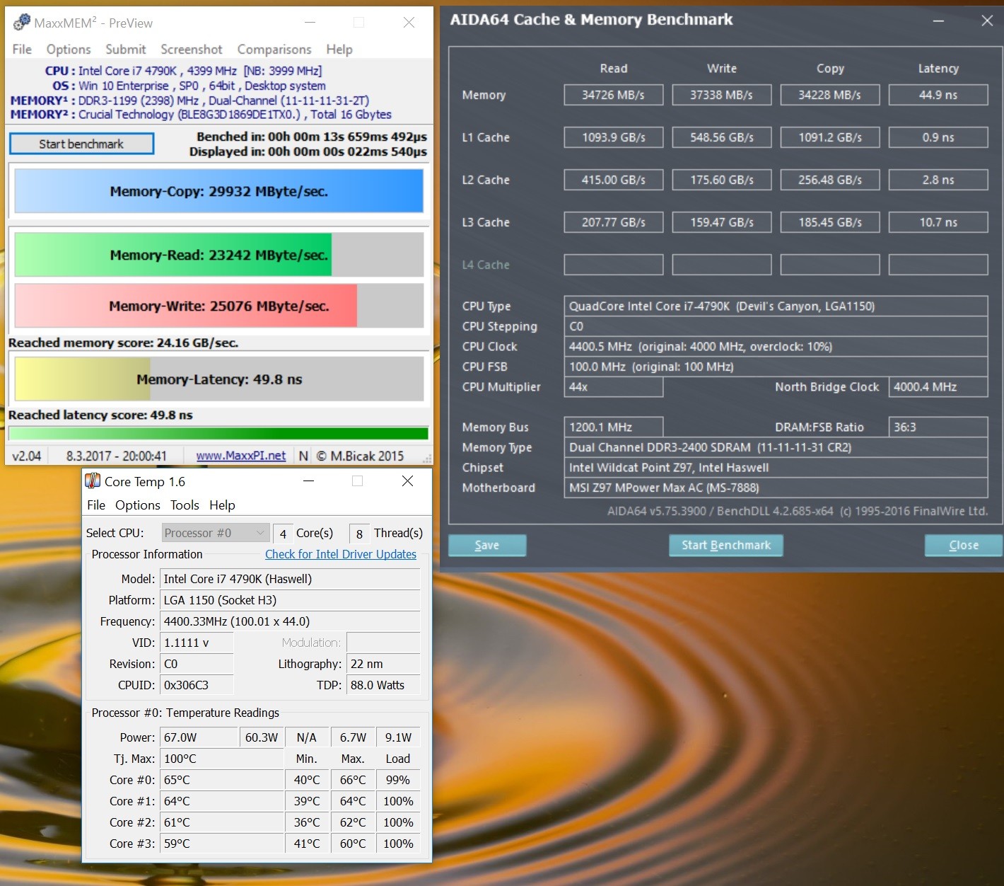Click the Memory Read value field in AIDA64
This screenshot has width=1004, height=886.
[x=613, y=95]
